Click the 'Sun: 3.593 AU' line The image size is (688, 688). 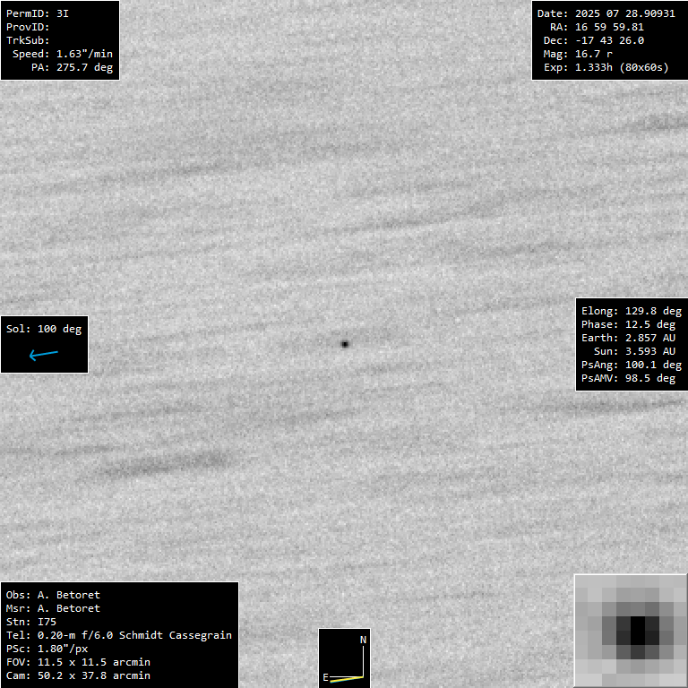(x=634, y=351)
